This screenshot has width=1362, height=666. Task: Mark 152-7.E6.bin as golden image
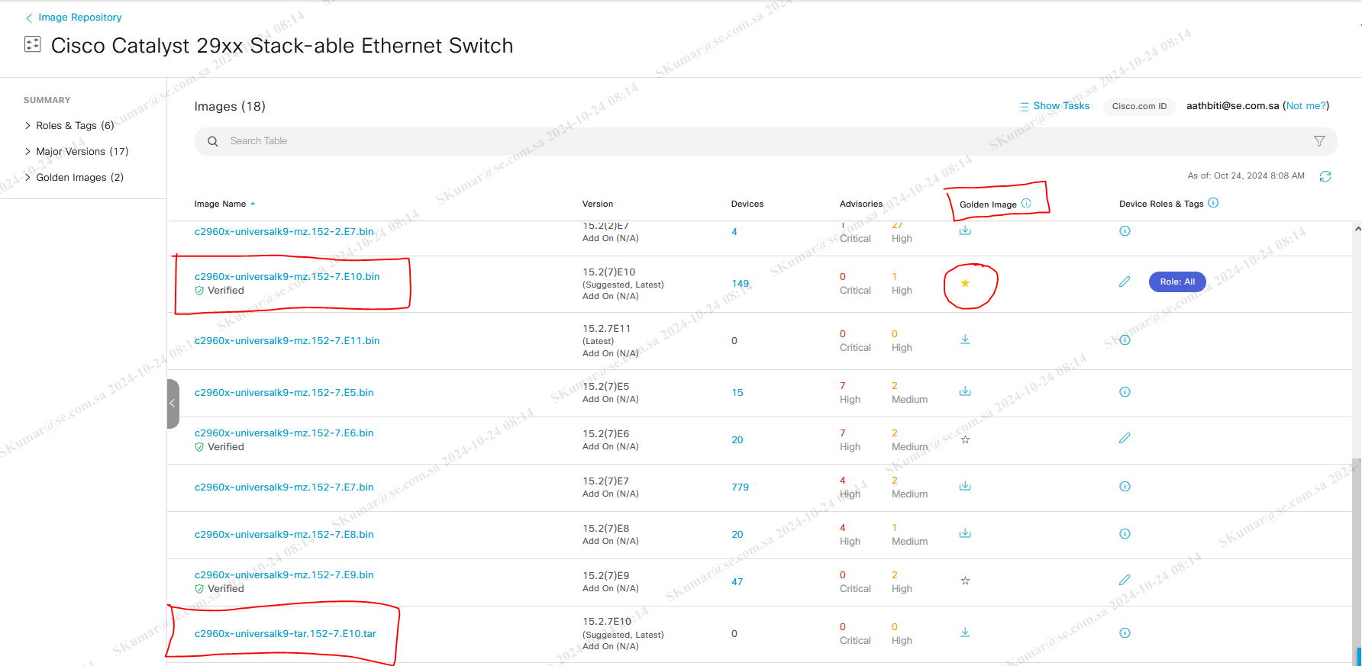click(965, 439)
